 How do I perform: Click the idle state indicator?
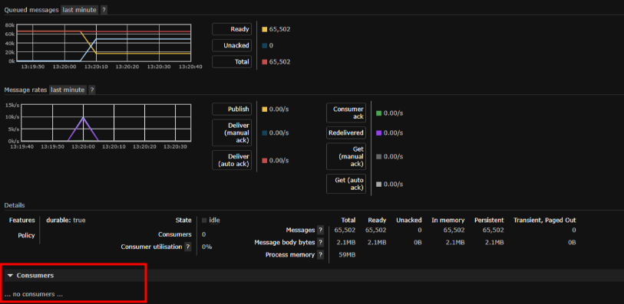(x=211, y=220)
